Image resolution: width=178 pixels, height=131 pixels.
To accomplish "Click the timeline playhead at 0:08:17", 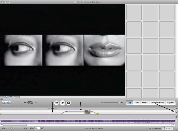I will 49,108.
